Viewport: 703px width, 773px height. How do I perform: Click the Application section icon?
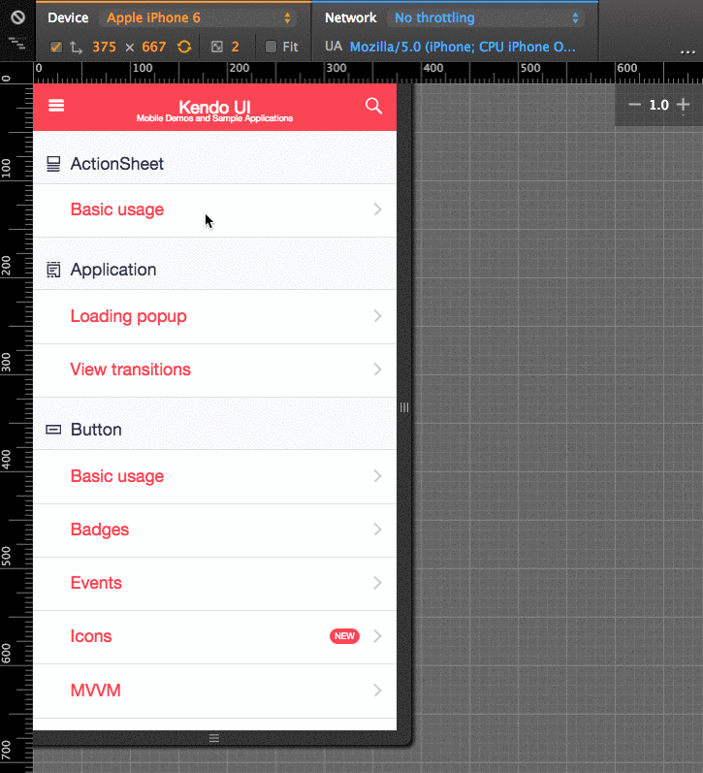coord(53,270)
